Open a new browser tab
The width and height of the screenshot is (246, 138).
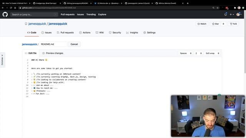coord(188,3)
